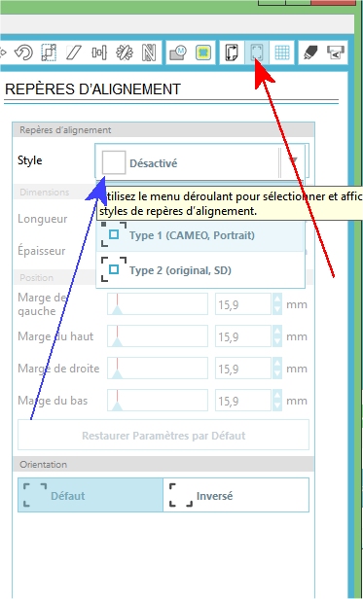
Task: Select Inversé orientation
Action: 236,495
